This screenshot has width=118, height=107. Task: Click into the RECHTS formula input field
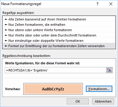pyautogui.click(x=55, y=70)
